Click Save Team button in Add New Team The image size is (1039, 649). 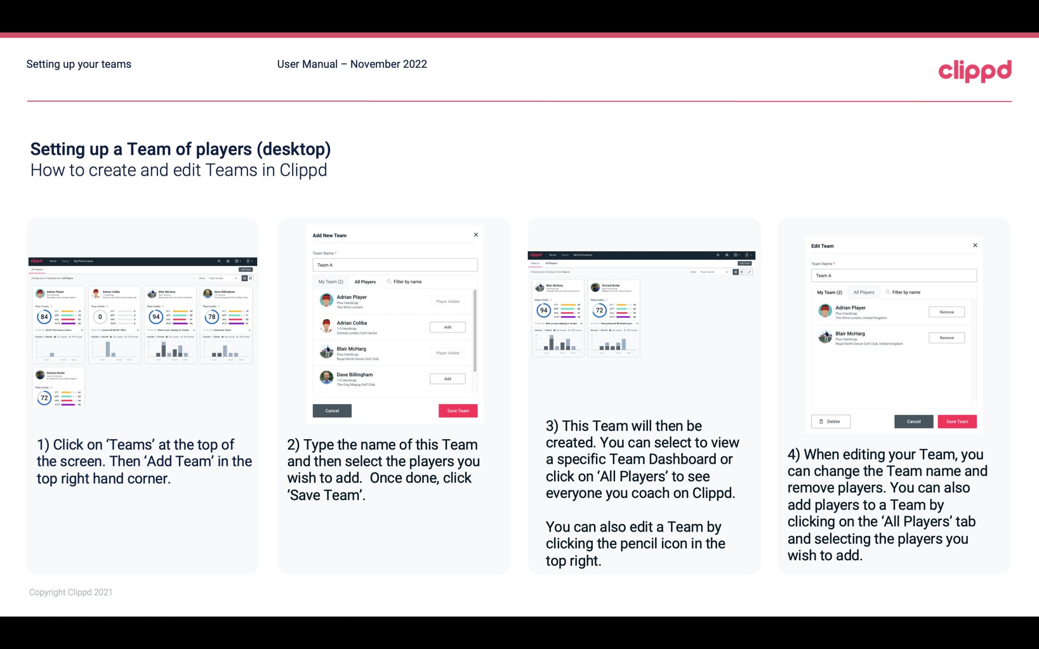[458, 410]
